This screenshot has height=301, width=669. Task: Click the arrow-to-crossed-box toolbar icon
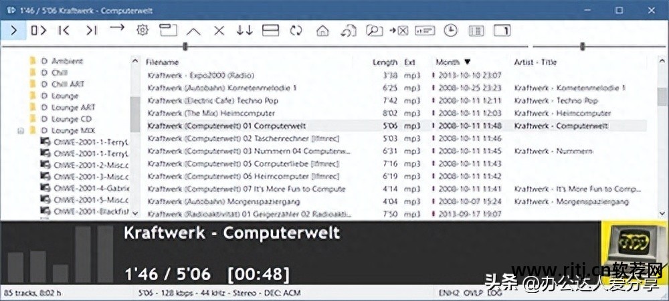399,30
